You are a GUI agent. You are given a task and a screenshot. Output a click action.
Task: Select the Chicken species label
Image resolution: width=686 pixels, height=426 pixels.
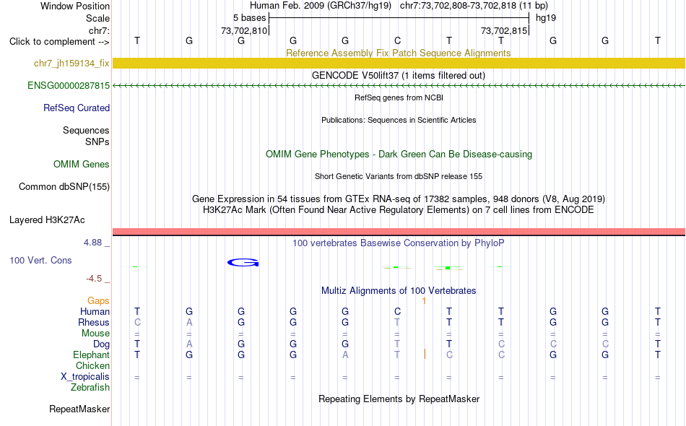[x=92, y=365]
